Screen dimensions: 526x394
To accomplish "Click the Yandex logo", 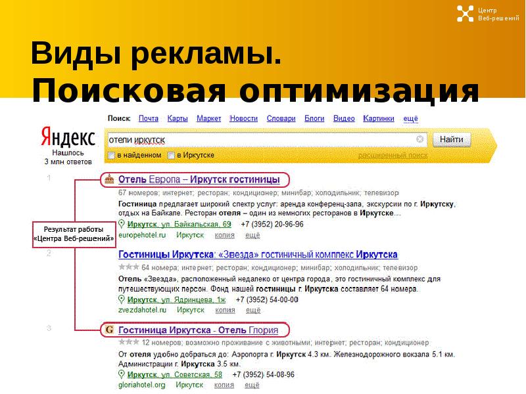I will coord(68,139).
